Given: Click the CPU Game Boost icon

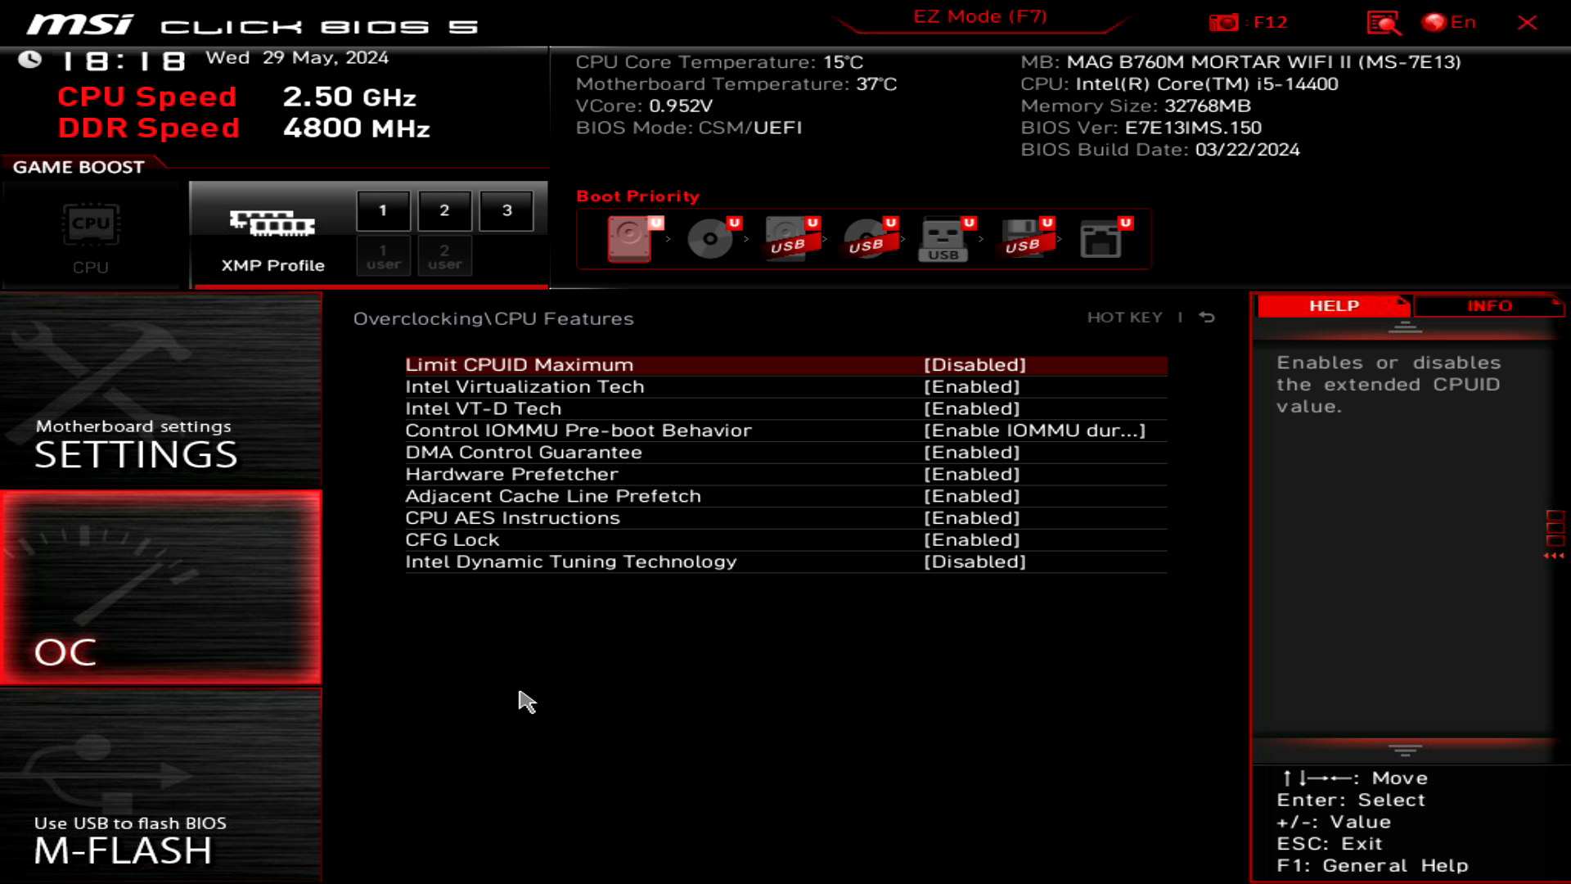Looking at the screenshot, I should (91, 225).
